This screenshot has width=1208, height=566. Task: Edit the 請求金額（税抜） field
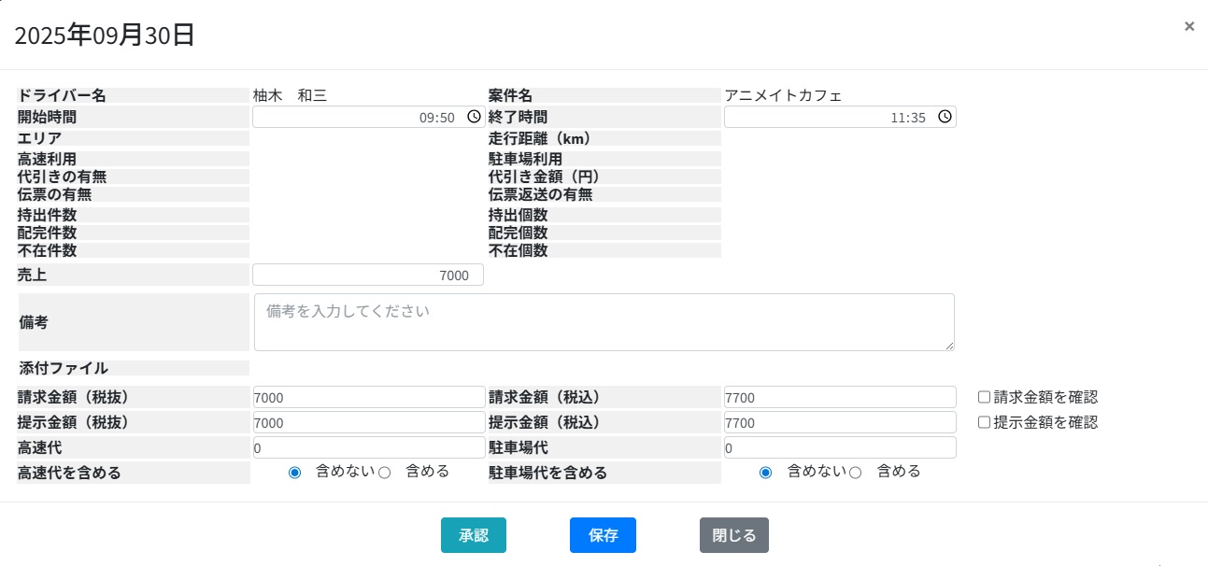368,397
